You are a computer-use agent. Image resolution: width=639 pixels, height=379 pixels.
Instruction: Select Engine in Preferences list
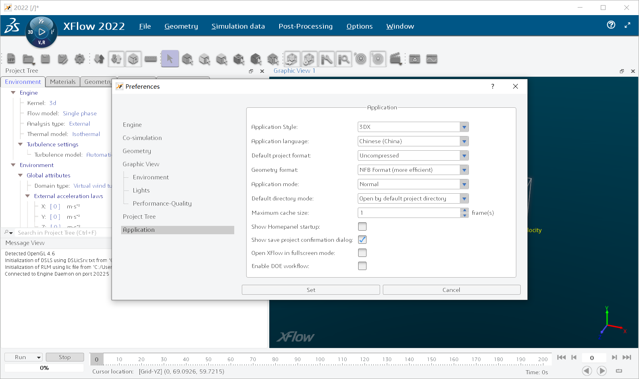[x=132, y=125]
